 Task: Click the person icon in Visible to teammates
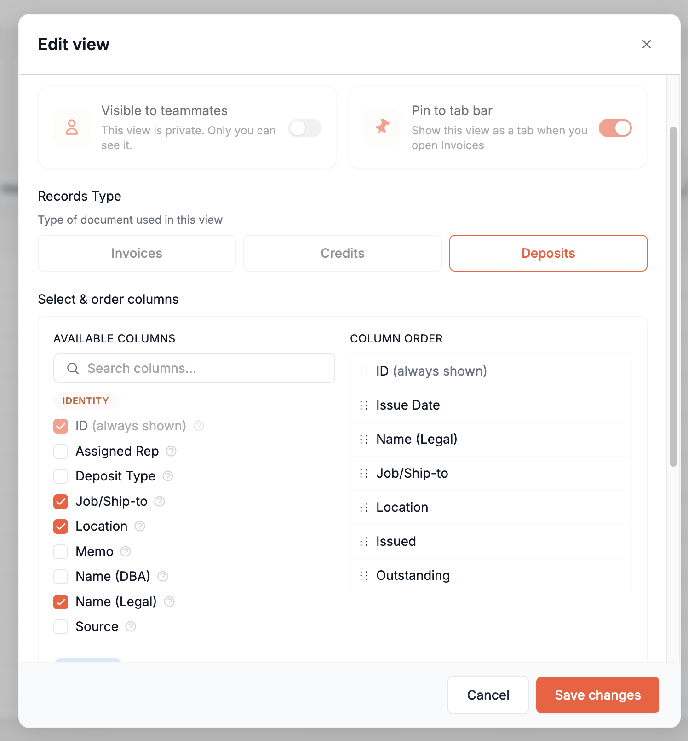coord(72,127)
